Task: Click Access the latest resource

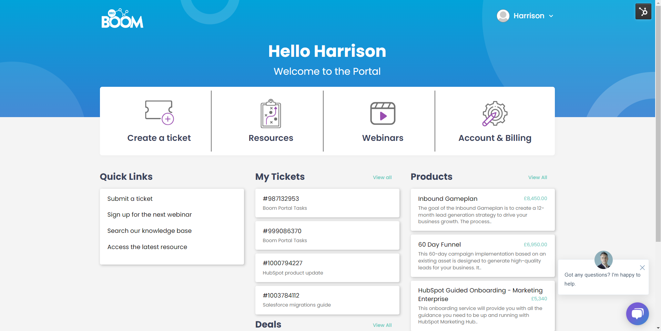Action: 147,247
